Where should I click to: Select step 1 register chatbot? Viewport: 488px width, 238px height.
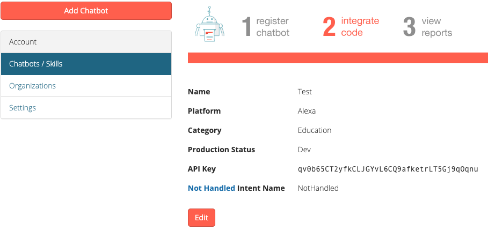click(266, 27)
